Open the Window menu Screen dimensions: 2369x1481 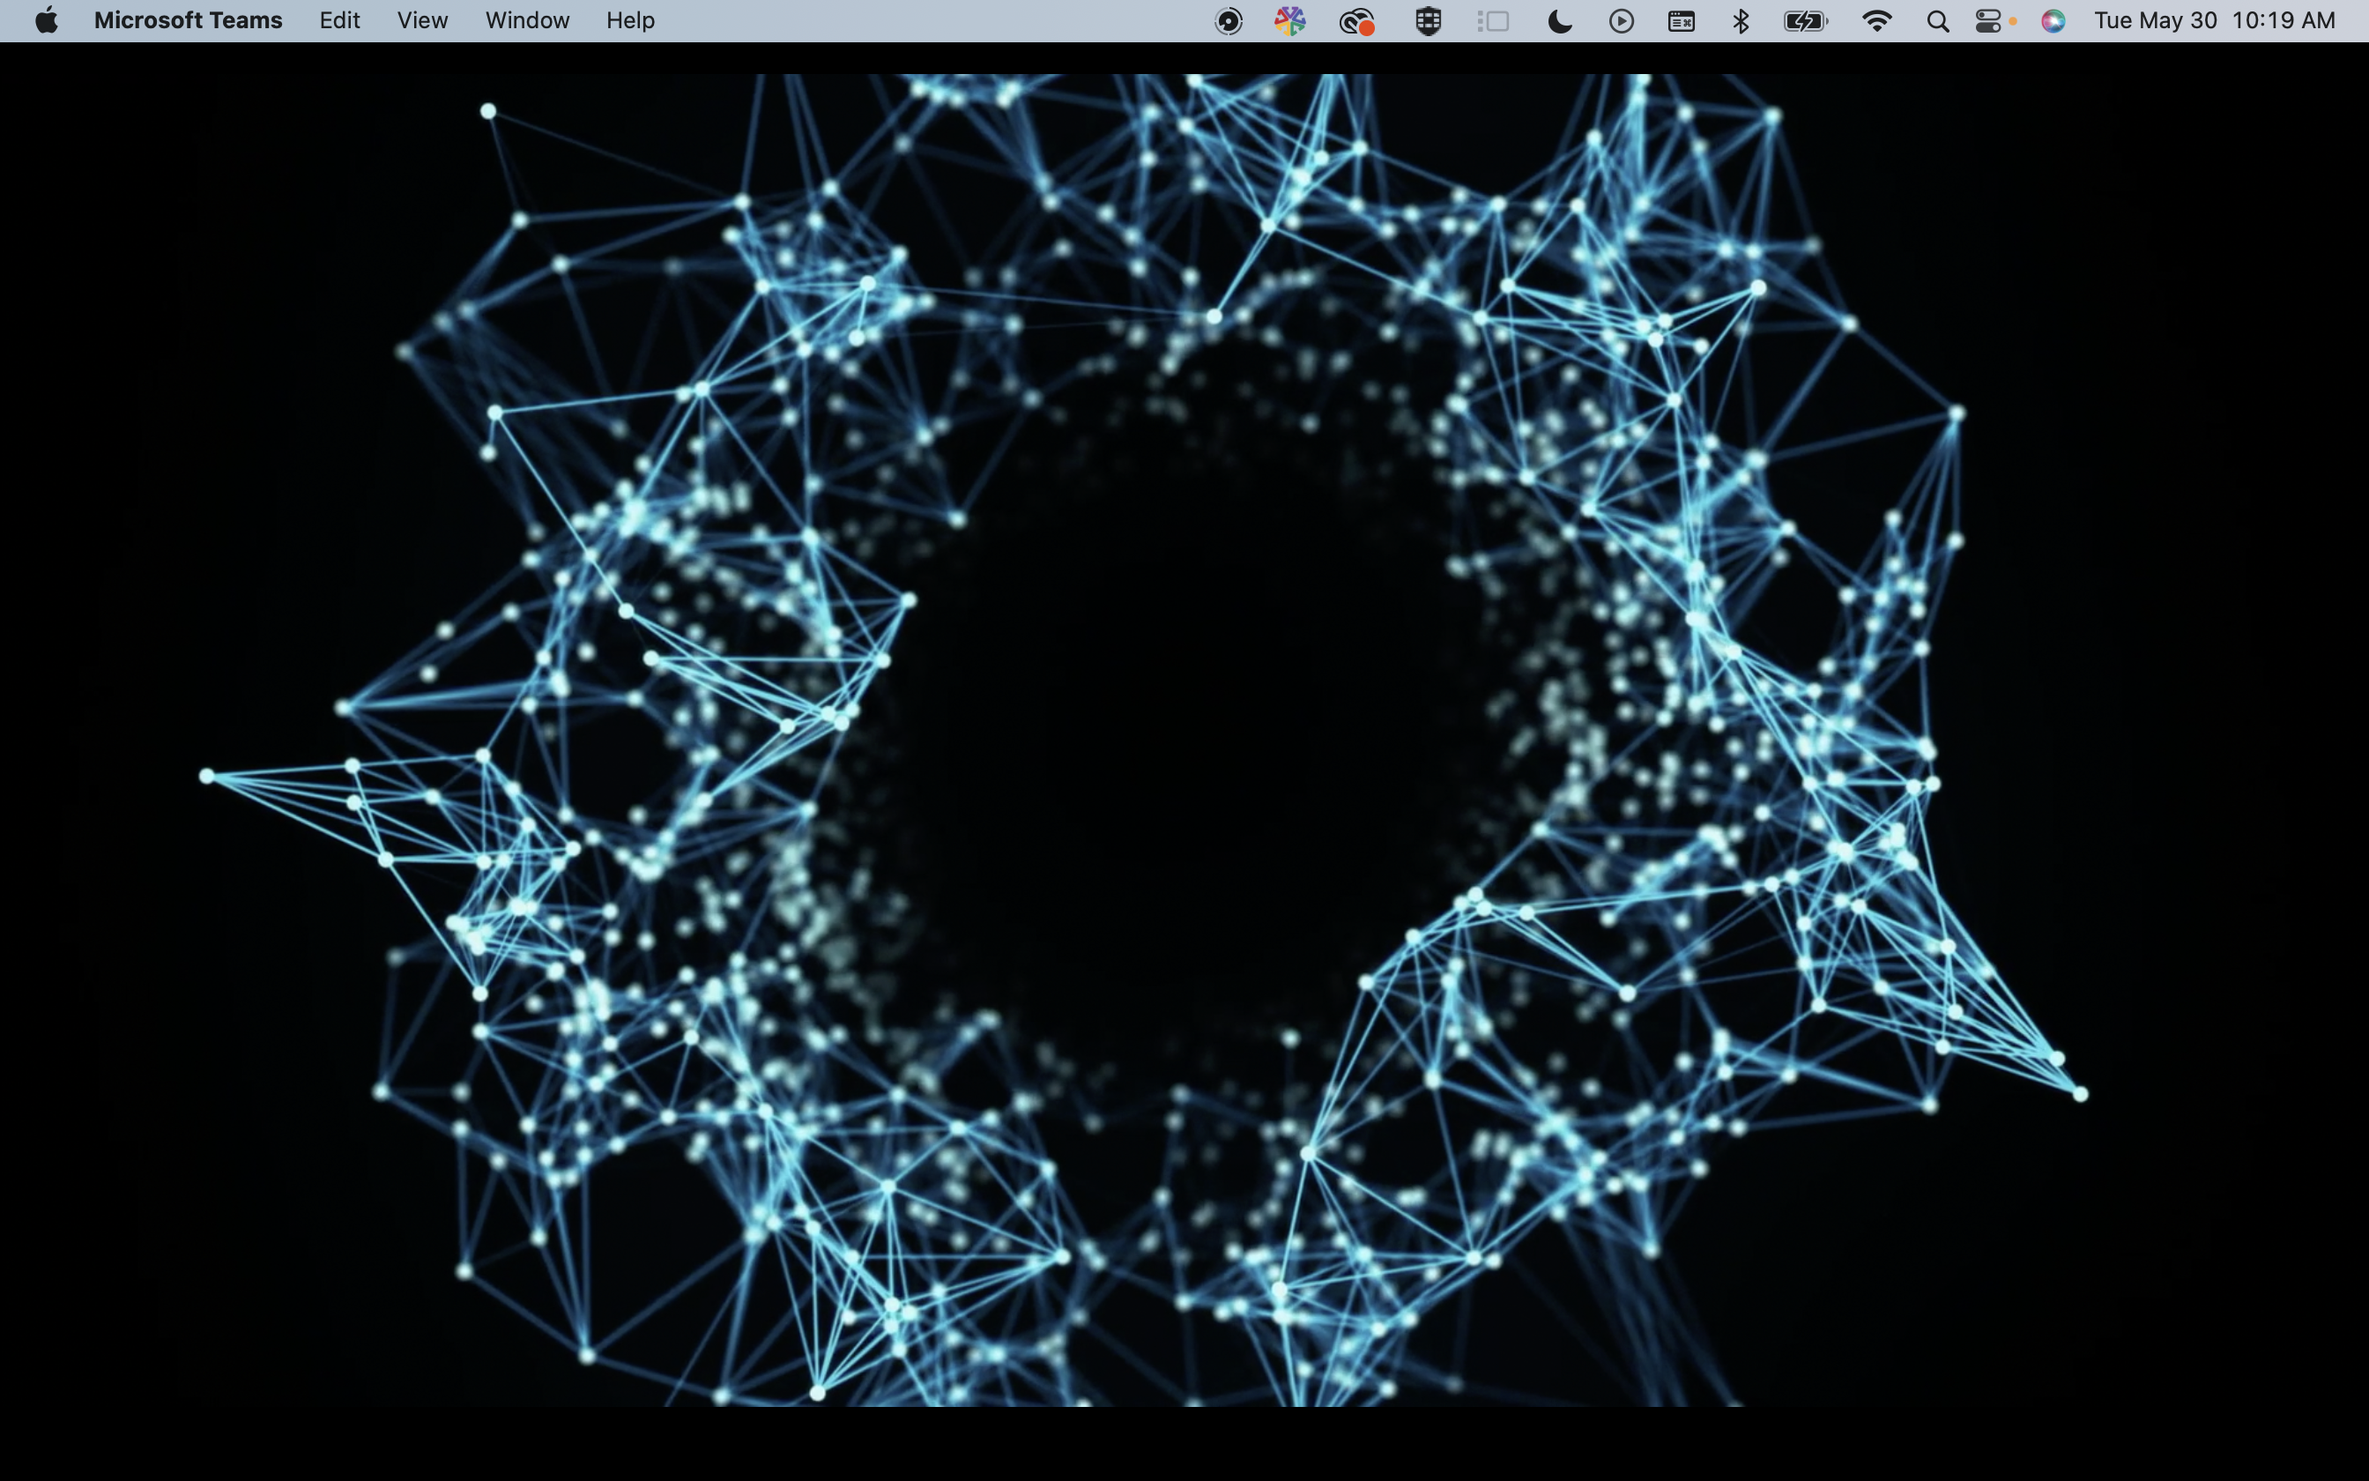(x=528, y=20)
